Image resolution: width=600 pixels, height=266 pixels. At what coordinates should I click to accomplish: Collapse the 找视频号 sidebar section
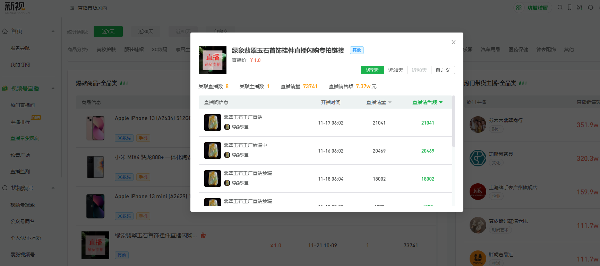pos(53,188)
